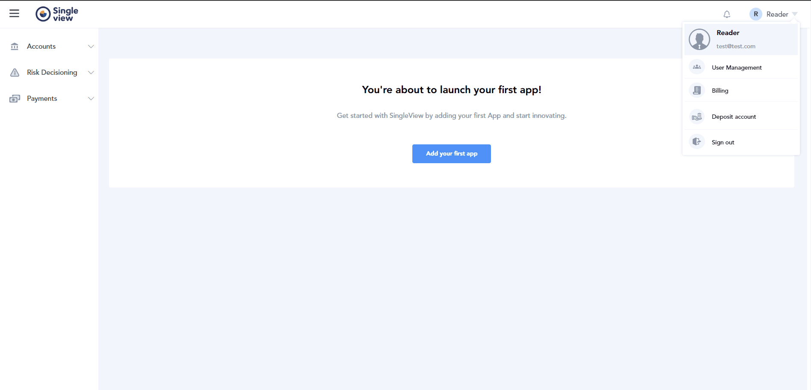Open the hamburger menu icon
Screen dimensions: 811x390
(x=14, y=14)
